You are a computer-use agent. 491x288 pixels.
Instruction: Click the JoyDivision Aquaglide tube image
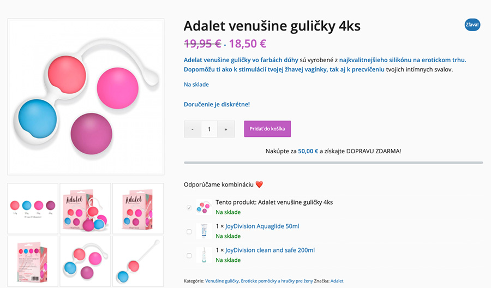[x=204, y=231]
